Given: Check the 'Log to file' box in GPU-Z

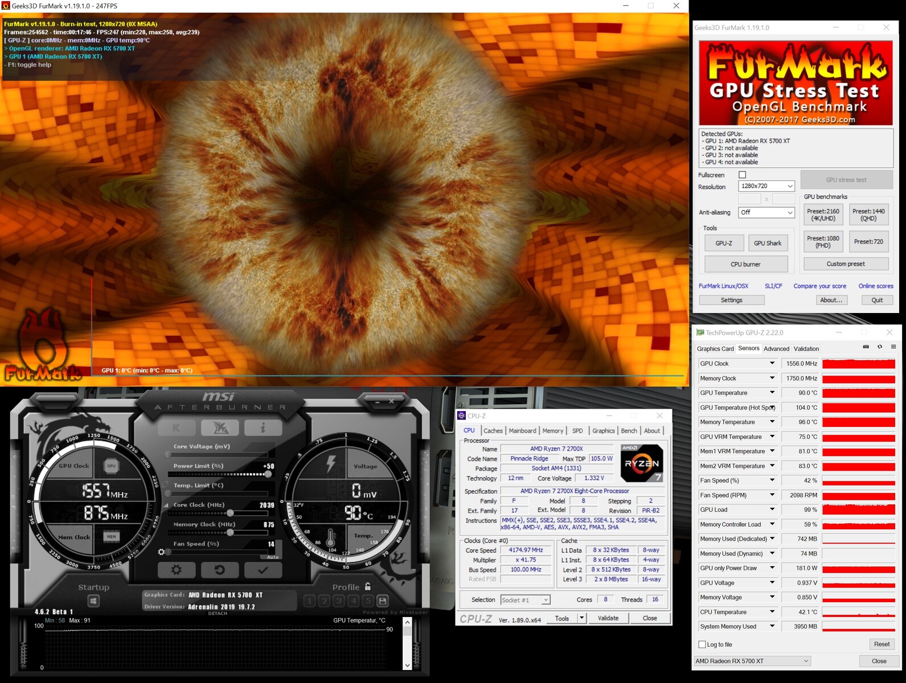Looking at the screenshot, I should coord(702,644).
